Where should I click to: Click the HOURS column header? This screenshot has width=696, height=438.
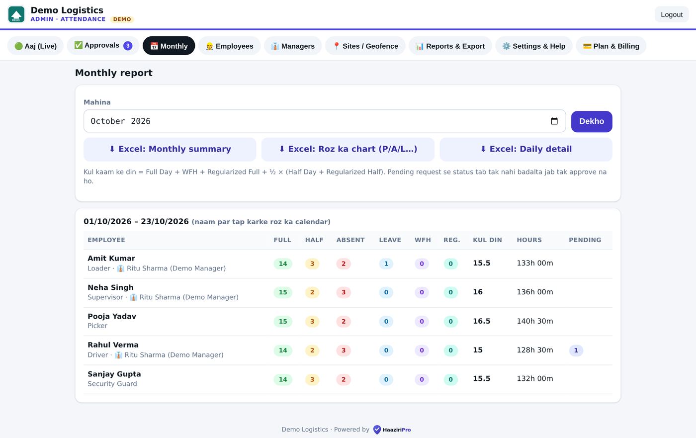(x=529, y=240)
